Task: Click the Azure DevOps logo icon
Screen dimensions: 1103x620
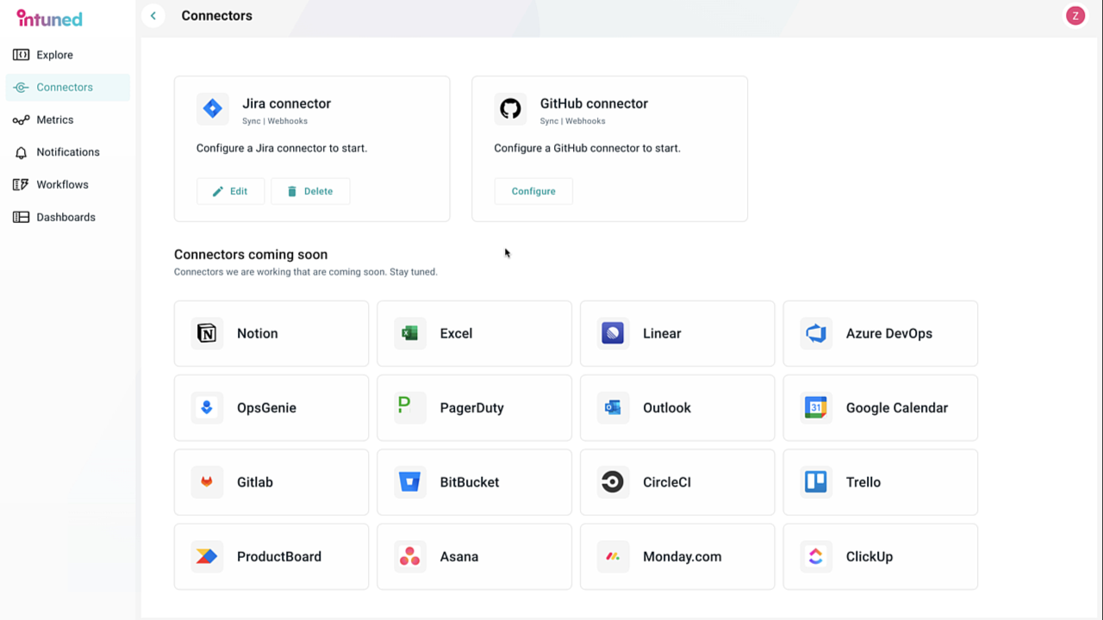Action: [x=816, y=333]
